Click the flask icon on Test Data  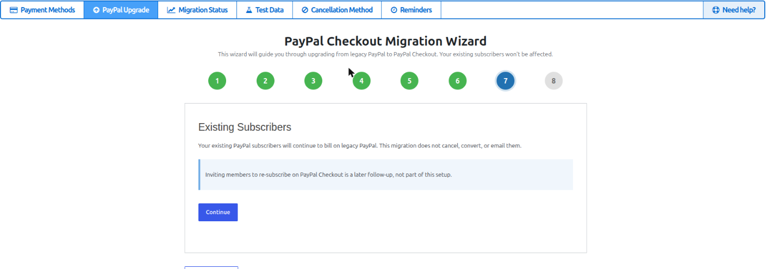[x=249, y=10]
